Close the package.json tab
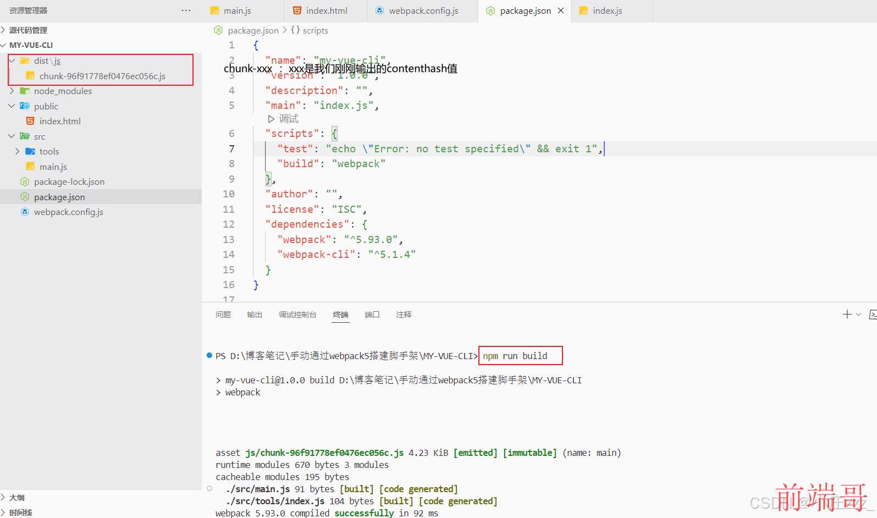The image size is (877, 518). coord(561,10)
